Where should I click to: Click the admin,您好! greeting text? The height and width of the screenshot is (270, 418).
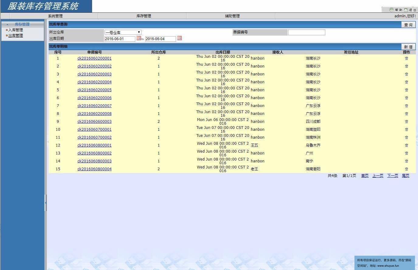point(405,16)
